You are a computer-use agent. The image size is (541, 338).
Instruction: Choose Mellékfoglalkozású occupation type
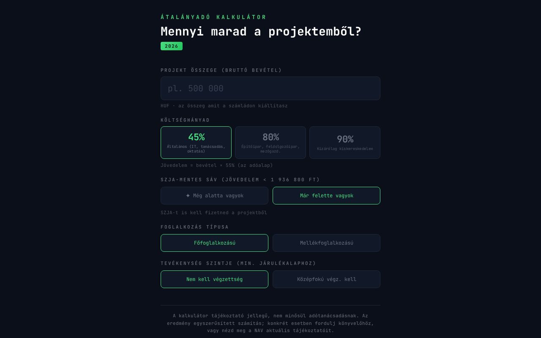point(326,243)
